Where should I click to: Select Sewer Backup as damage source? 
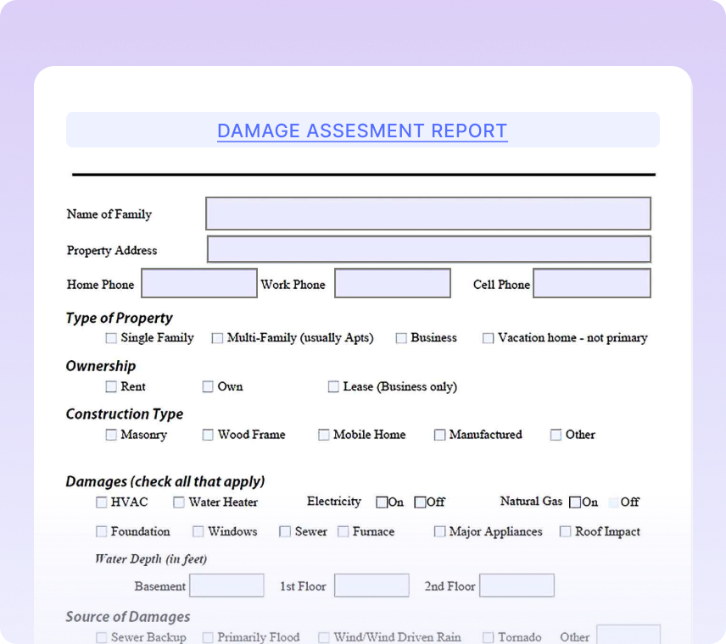coord(102,636)
